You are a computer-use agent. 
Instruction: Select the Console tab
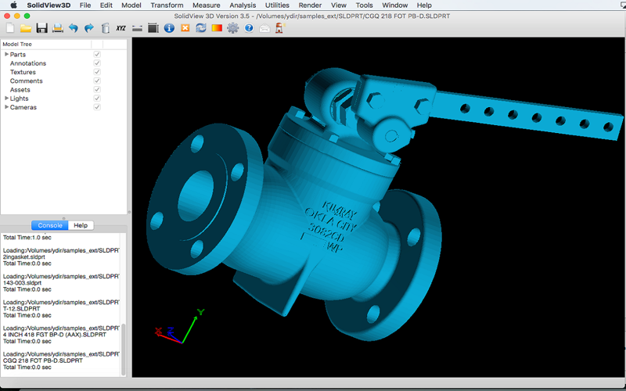[50, 225]
